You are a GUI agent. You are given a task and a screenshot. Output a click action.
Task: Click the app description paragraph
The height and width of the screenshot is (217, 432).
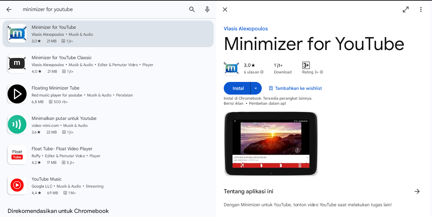(x=308, y=205)
